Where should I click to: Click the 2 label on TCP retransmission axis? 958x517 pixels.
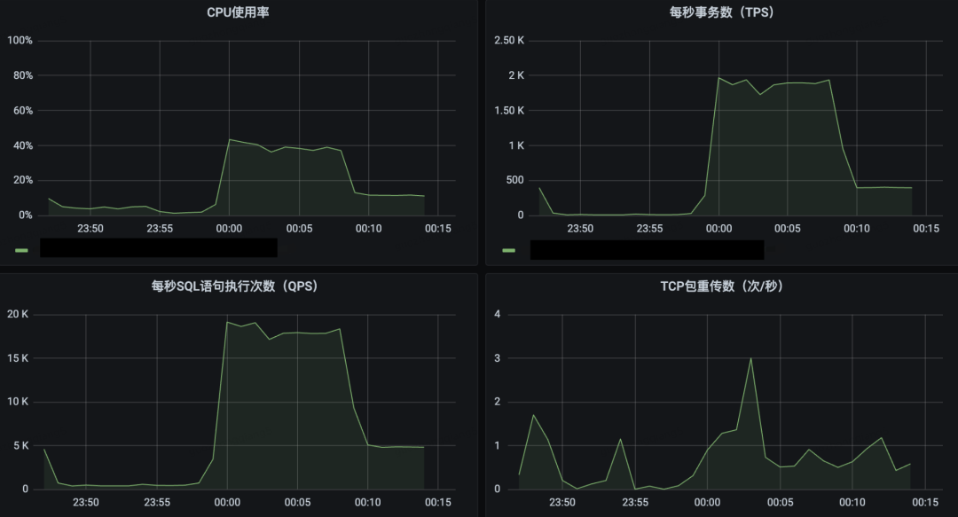click(x=498, y=402)
